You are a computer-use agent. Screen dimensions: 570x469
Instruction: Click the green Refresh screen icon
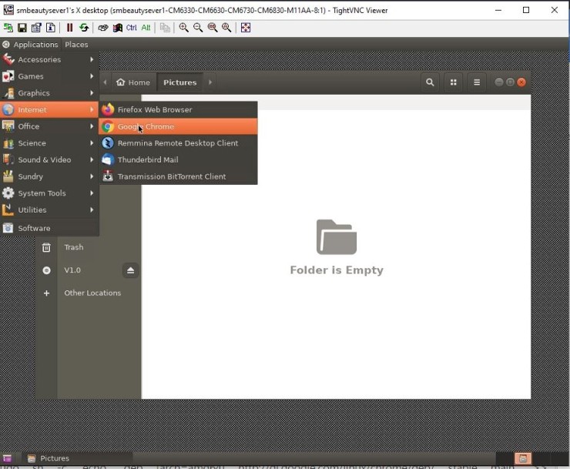click(x=84, y=28)
